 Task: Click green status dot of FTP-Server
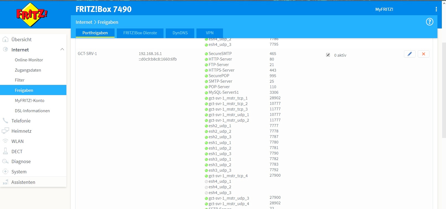coord(206,65)
